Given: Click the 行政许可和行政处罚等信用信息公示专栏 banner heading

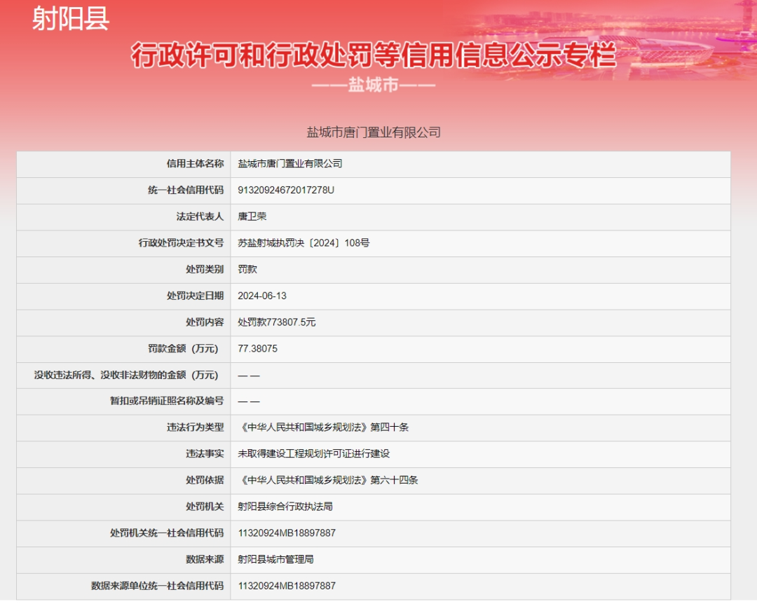Looking at the screenshot, I should (x=373, y=55).
